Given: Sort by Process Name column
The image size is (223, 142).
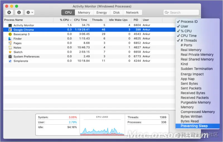Looking at the screenshot, I should pyautogui.click(x=28, y=20).
